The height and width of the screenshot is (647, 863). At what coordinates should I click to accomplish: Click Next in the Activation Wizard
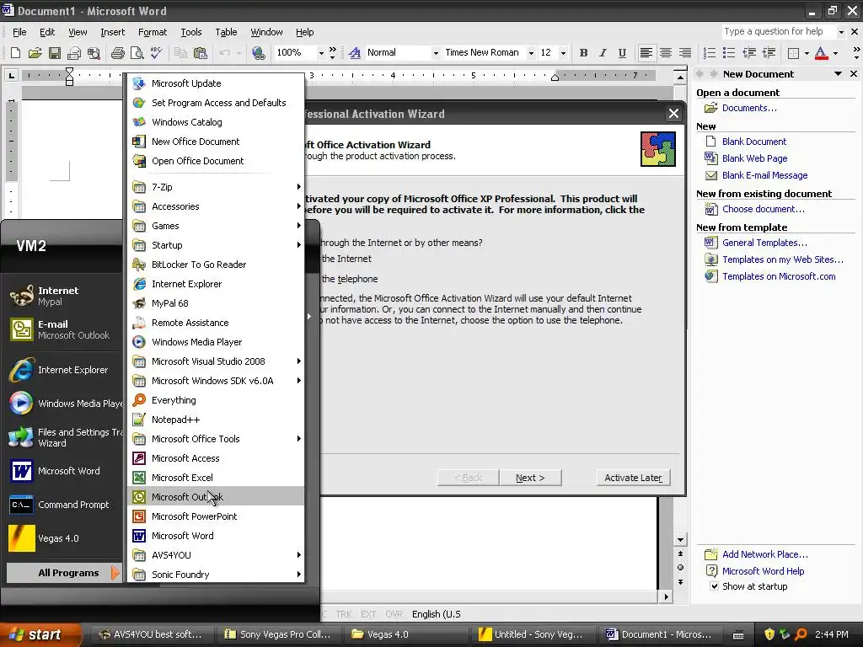coord(530,478)
